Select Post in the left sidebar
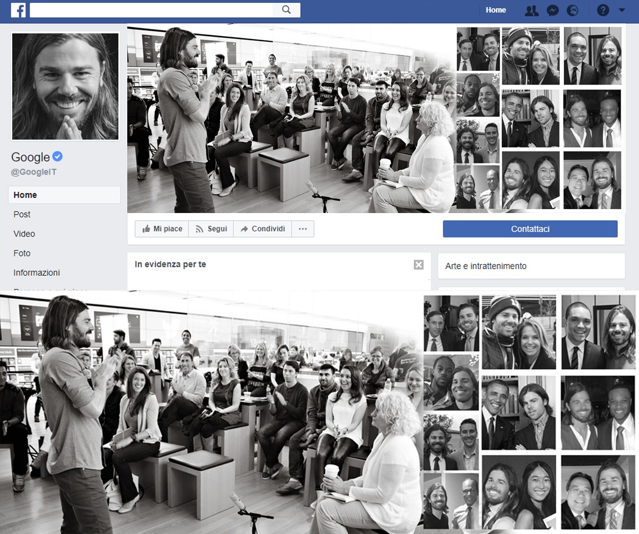The height and width of the screenshot is (534, 639). (x=22, y=214)
